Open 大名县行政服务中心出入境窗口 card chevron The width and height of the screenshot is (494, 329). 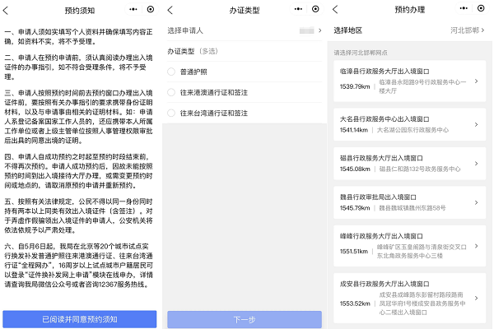coord(477,124)
